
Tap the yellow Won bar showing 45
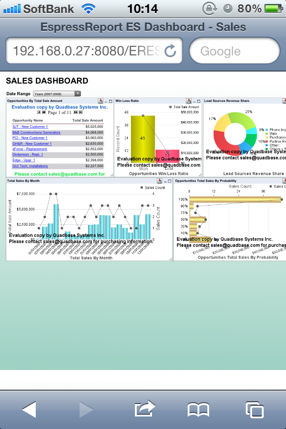pyautogui.click(x=143, y=139)
